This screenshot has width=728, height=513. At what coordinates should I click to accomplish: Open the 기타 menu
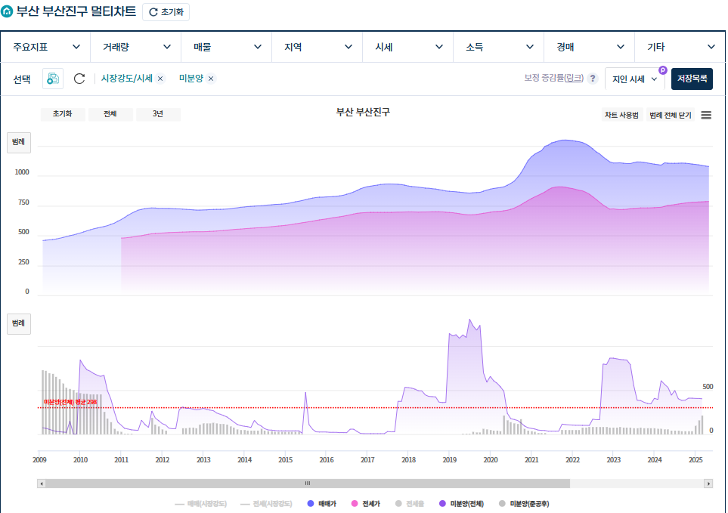click(x=680, y=46)
